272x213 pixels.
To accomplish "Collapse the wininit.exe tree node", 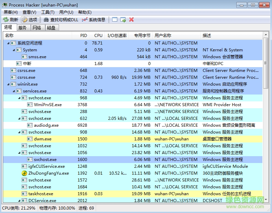I will pos(8,84).
